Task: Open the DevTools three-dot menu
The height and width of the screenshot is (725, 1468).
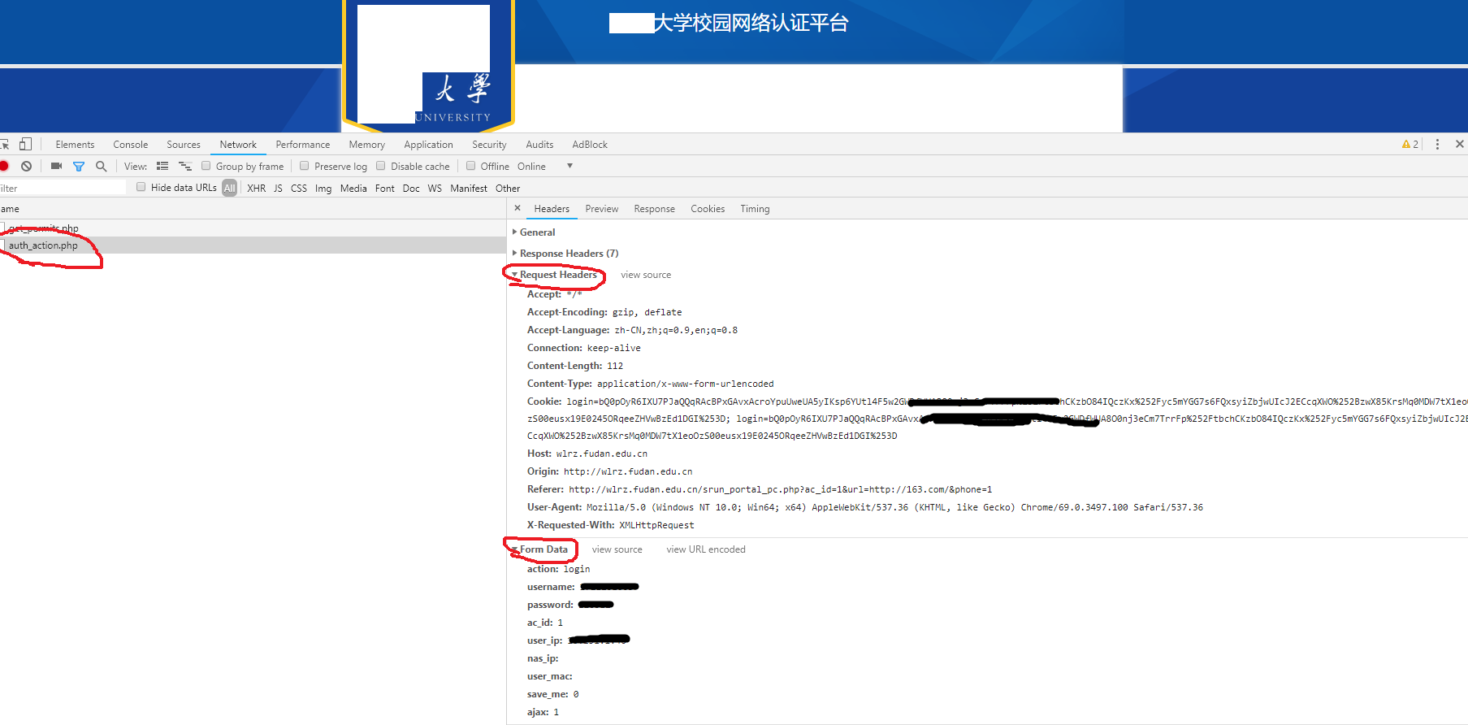Action: (x=1437, y=144)
